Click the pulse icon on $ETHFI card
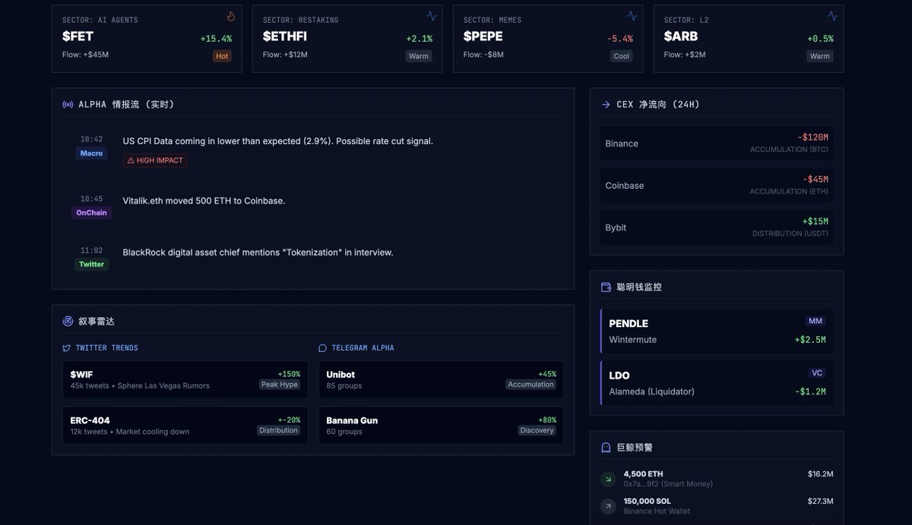 pos(432,16)
